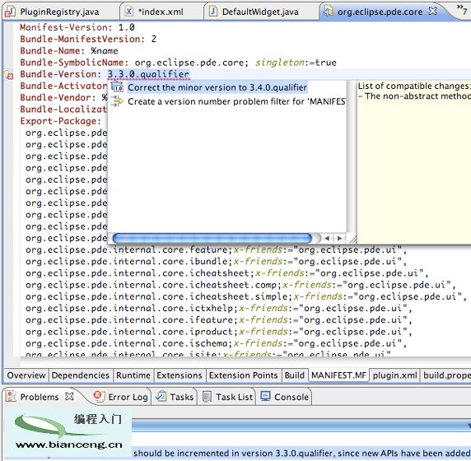The image size is (471, 461).
Task: Close the org.eclipse.pde.core editor tab
Action: (x=433, y=11)
